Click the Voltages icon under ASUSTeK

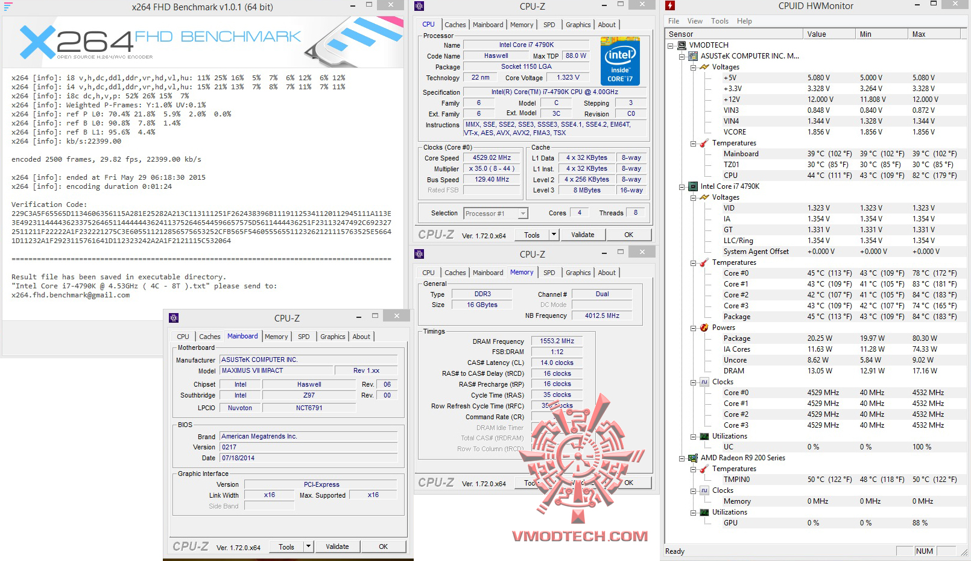point(704,67)
